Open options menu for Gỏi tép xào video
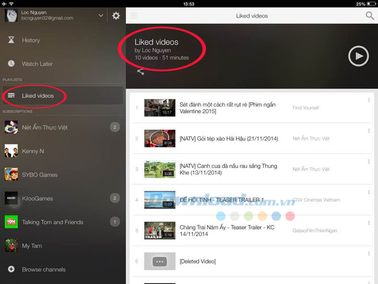 [369, 131]
